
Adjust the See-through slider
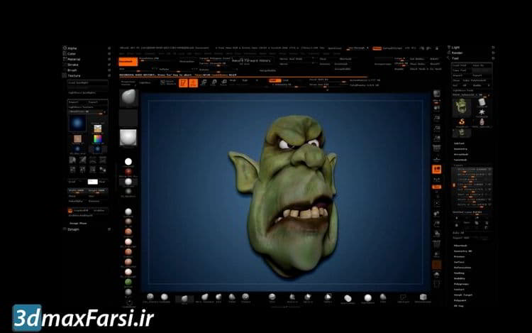[x=359, y=48]
